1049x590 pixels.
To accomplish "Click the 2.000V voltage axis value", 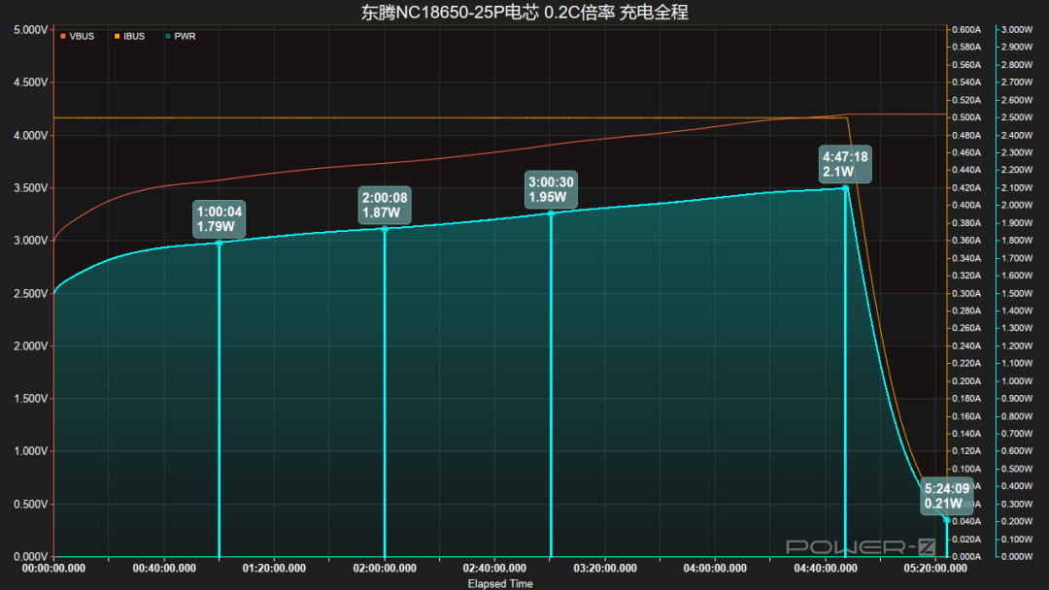I will point(31,346).
